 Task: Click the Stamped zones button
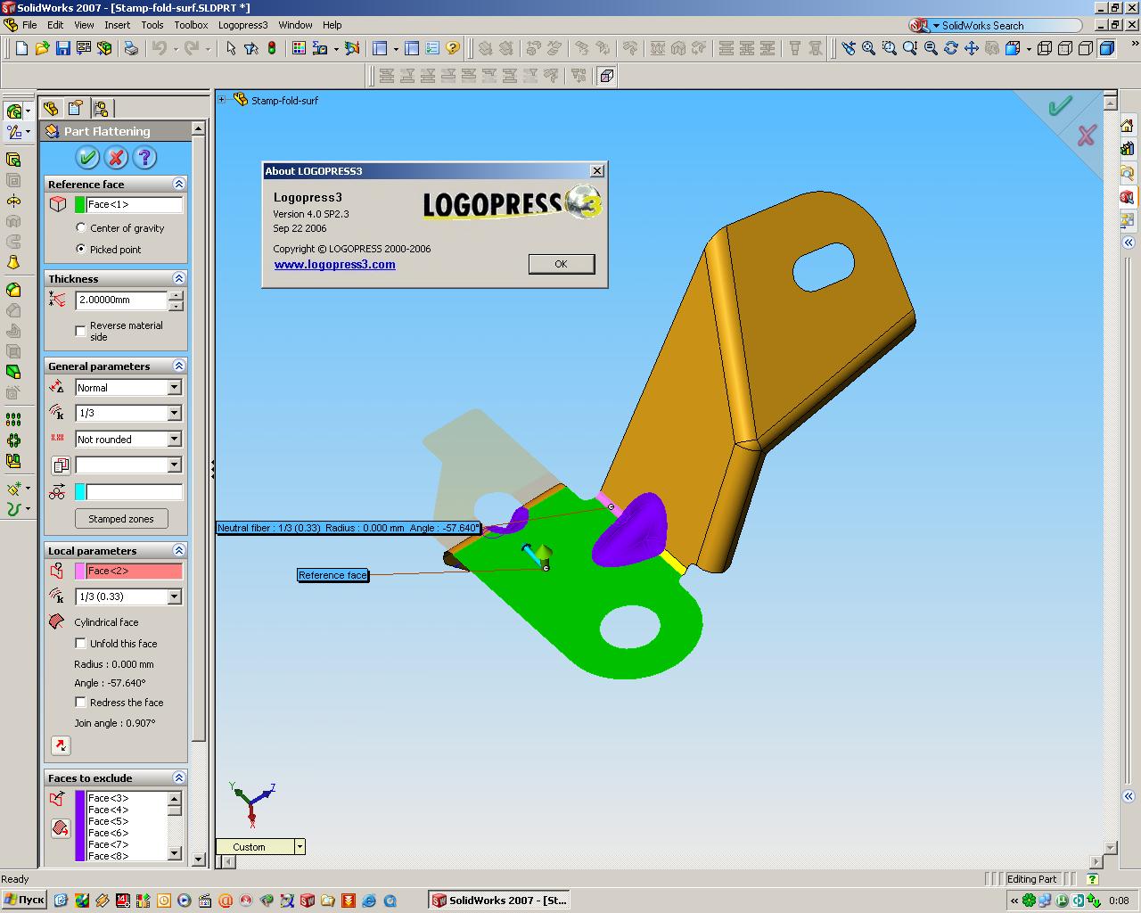[121, 519]
